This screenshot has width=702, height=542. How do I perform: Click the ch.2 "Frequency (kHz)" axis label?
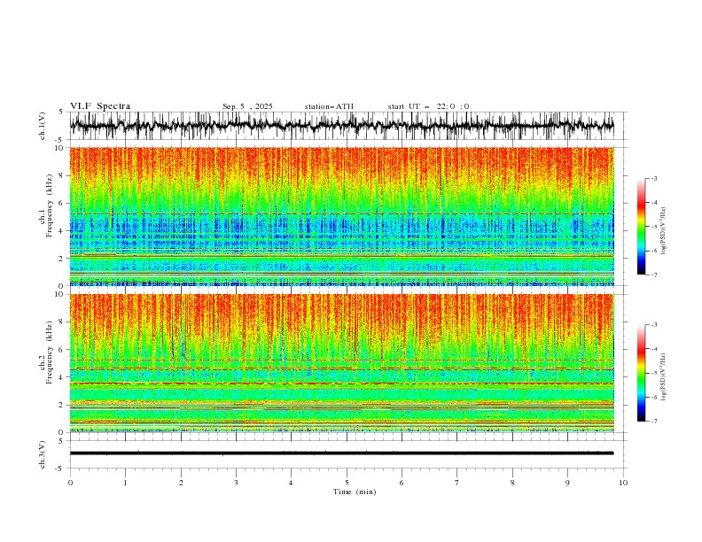(x=50, y=352)
